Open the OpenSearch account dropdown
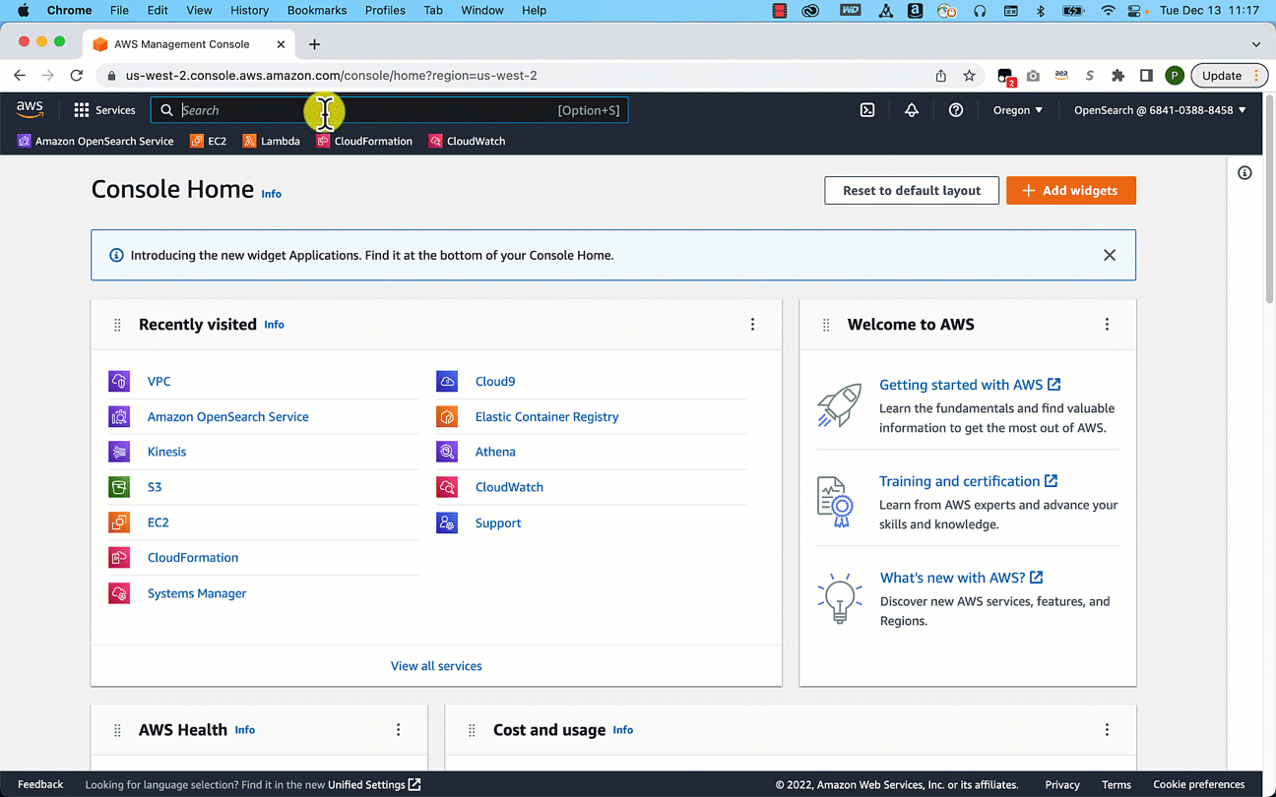This screenshot has width=1276, height=797. [1160, 110]
